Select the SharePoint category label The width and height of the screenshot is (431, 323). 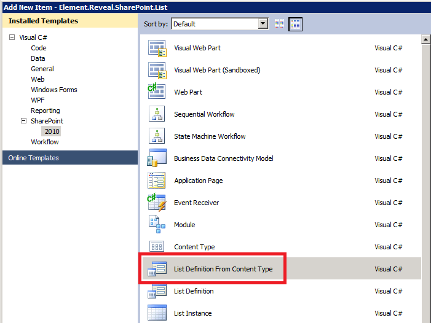pyautogui.click(x=47, y=121)
